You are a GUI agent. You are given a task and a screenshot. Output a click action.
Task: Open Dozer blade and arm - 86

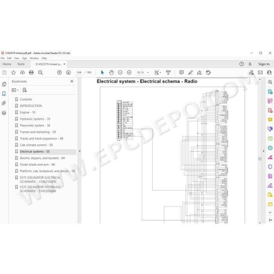tap(38, 164)
